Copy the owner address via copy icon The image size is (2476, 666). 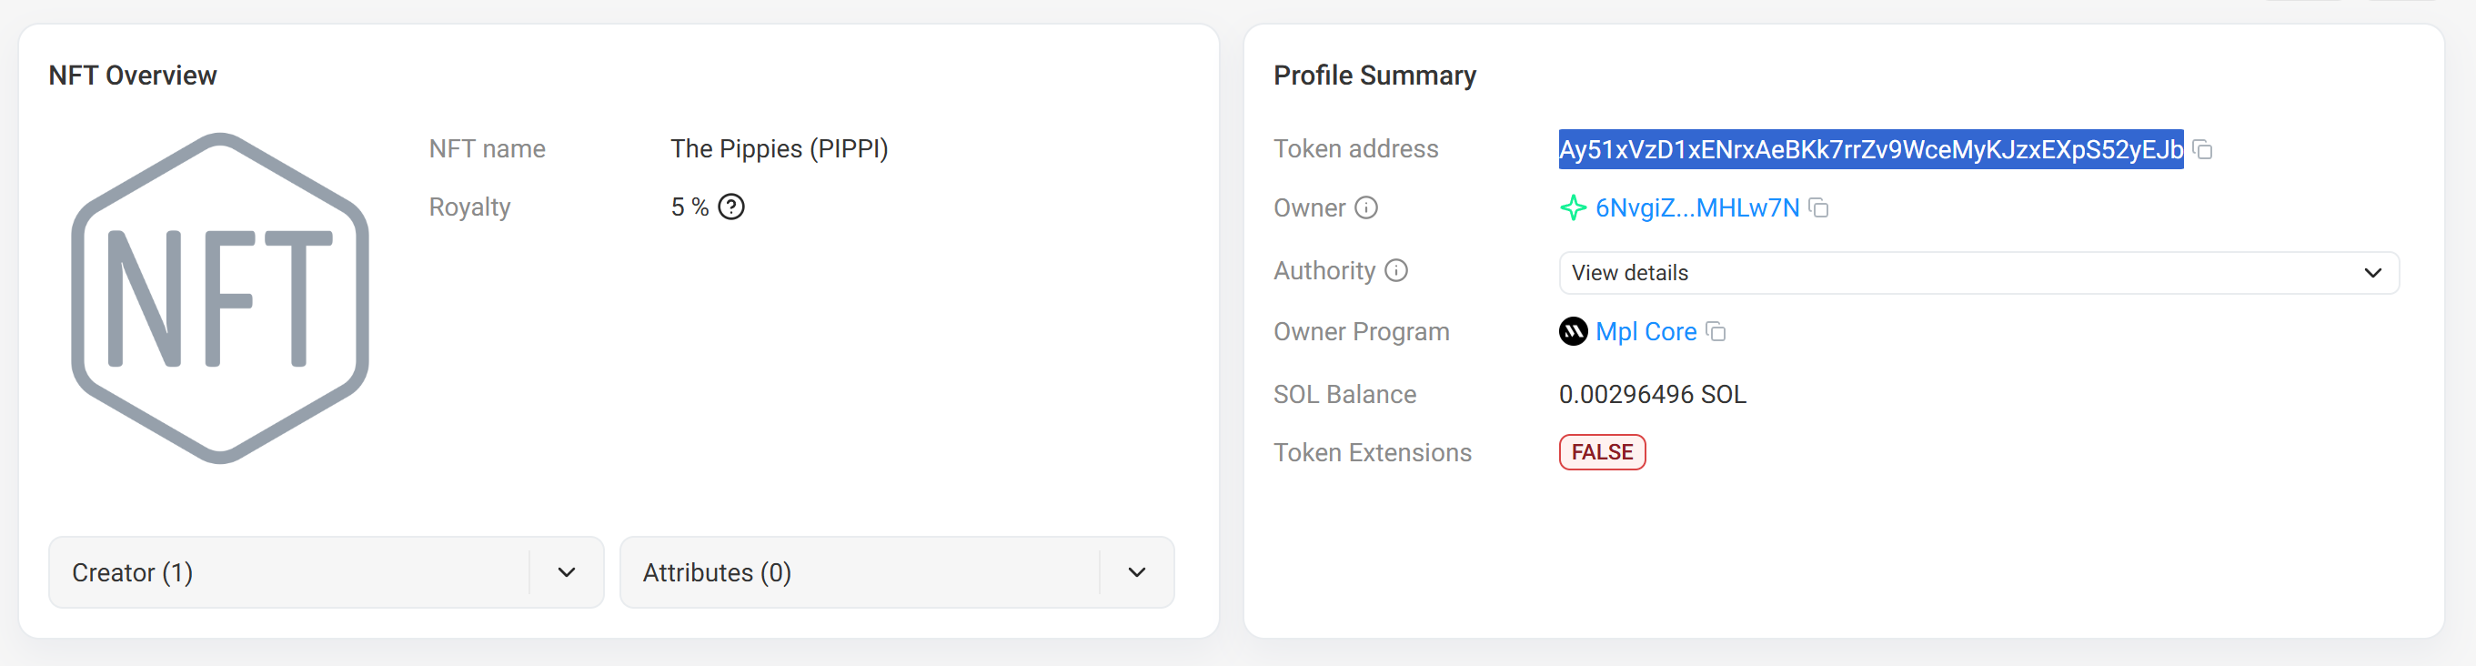click(x=1819, y=208)
